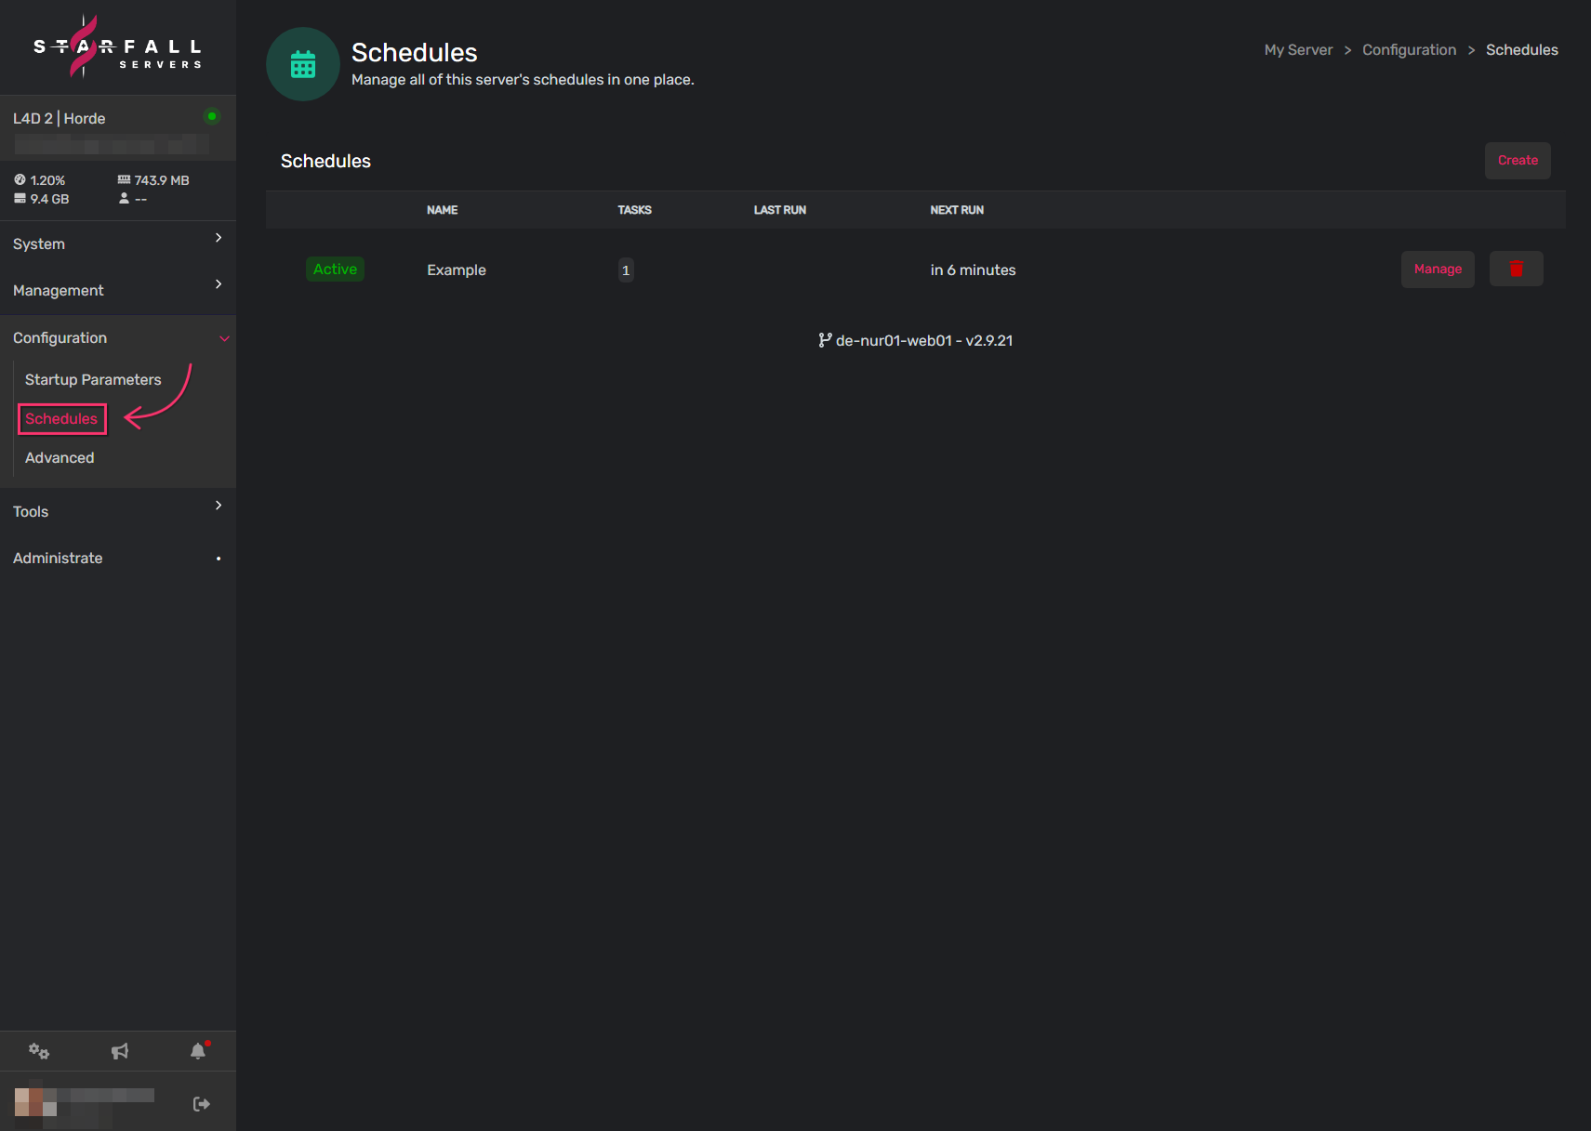
Task: Collapse the Configuration sidebar section
Action: (118, 338)
